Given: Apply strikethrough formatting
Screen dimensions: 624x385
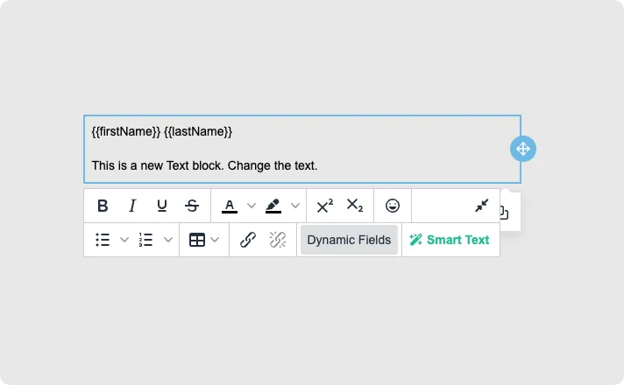Looking at the screenshot, I should pos(192,206).
